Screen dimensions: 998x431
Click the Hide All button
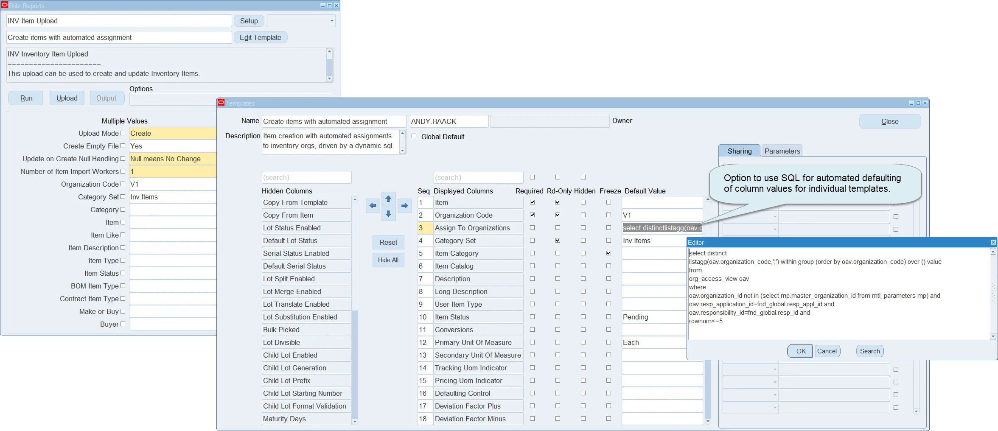click(x=388, y=260)
